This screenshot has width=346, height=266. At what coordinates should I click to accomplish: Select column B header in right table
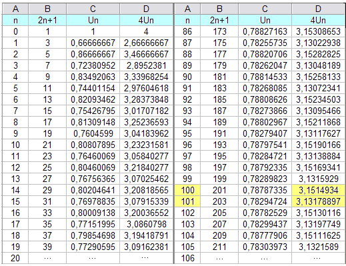click(x=219, y=9)
